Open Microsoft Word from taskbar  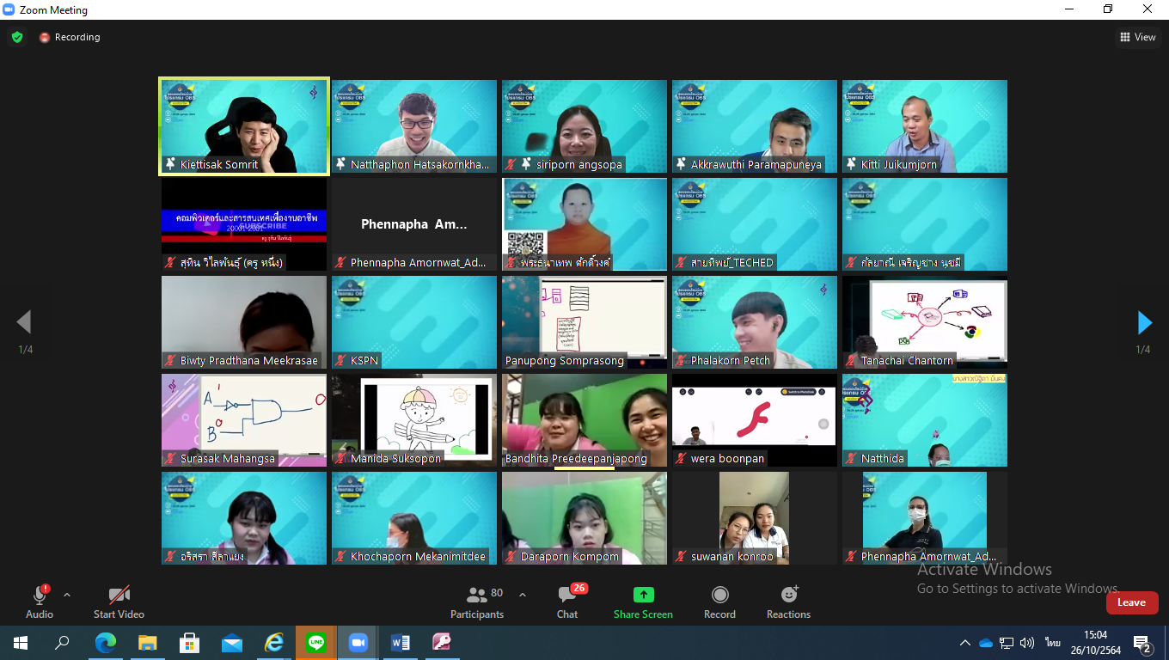400,643
